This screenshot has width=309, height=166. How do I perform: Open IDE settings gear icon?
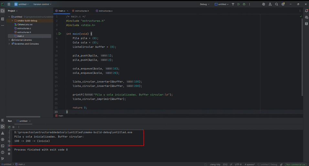(283, 4)
